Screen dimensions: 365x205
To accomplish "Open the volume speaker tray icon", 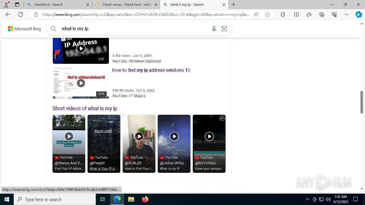I will [x=328, y=199].
